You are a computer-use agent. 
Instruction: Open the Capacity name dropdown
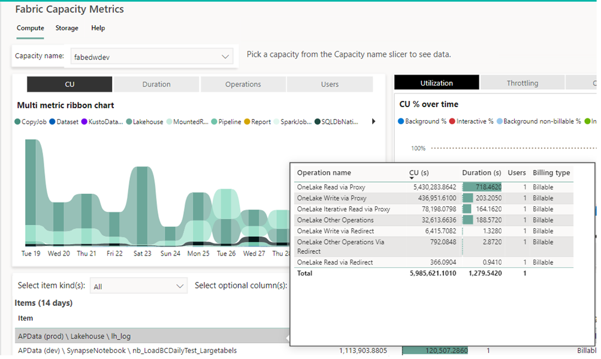[x=225, y=56]
